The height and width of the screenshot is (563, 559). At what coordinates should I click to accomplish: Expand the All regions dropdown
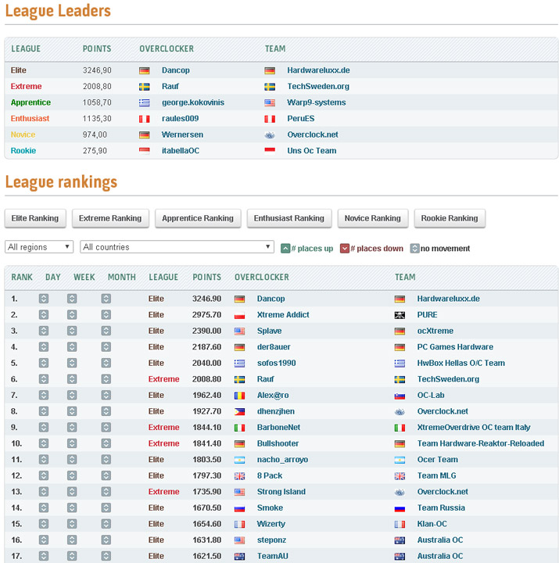click(39, 247)
